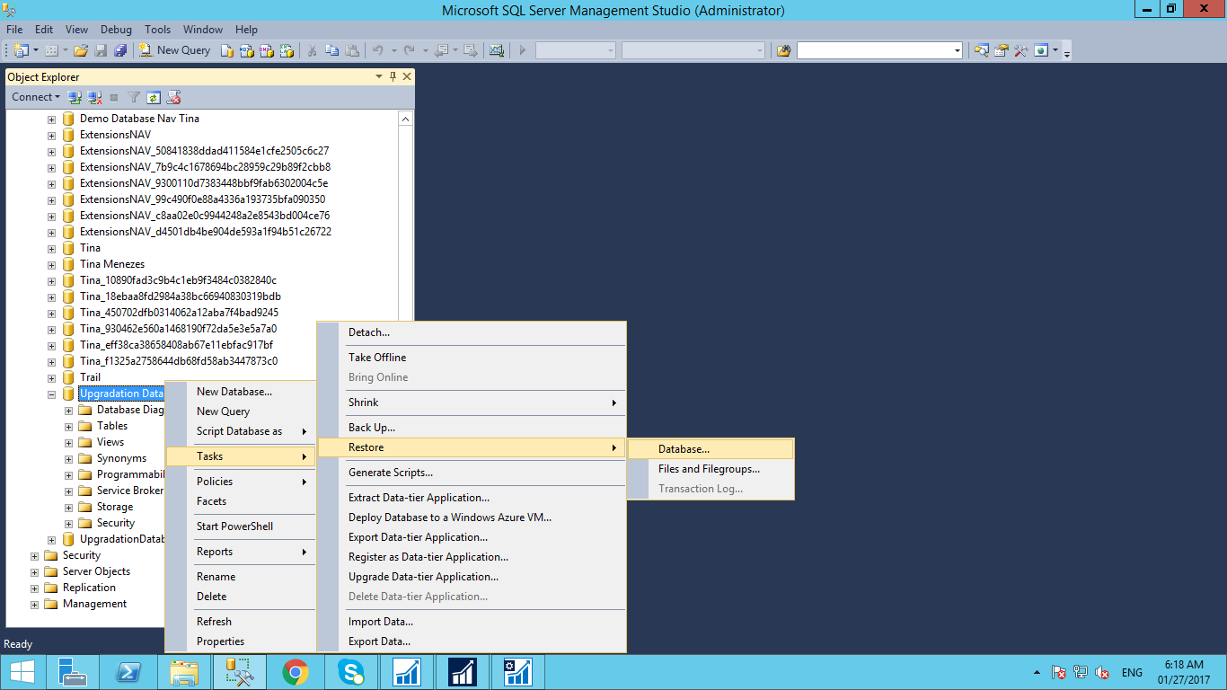
Task: Click the New Query toolbar button
Action: [x=175, y=50]
